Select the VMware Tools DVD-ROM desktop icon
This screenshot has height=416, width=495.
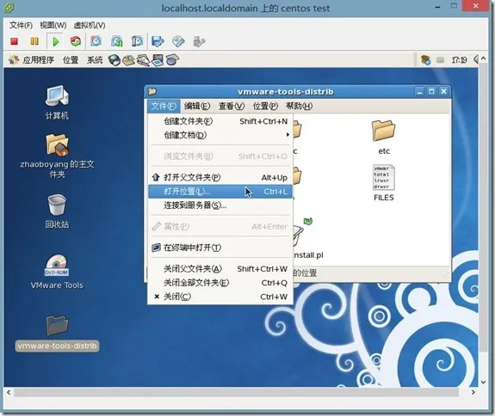[x=57, y=272]
